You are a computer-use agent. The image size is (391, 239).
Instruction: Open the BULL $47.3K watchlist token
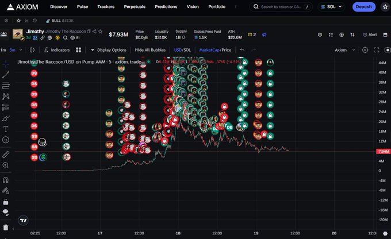(60, 21)
